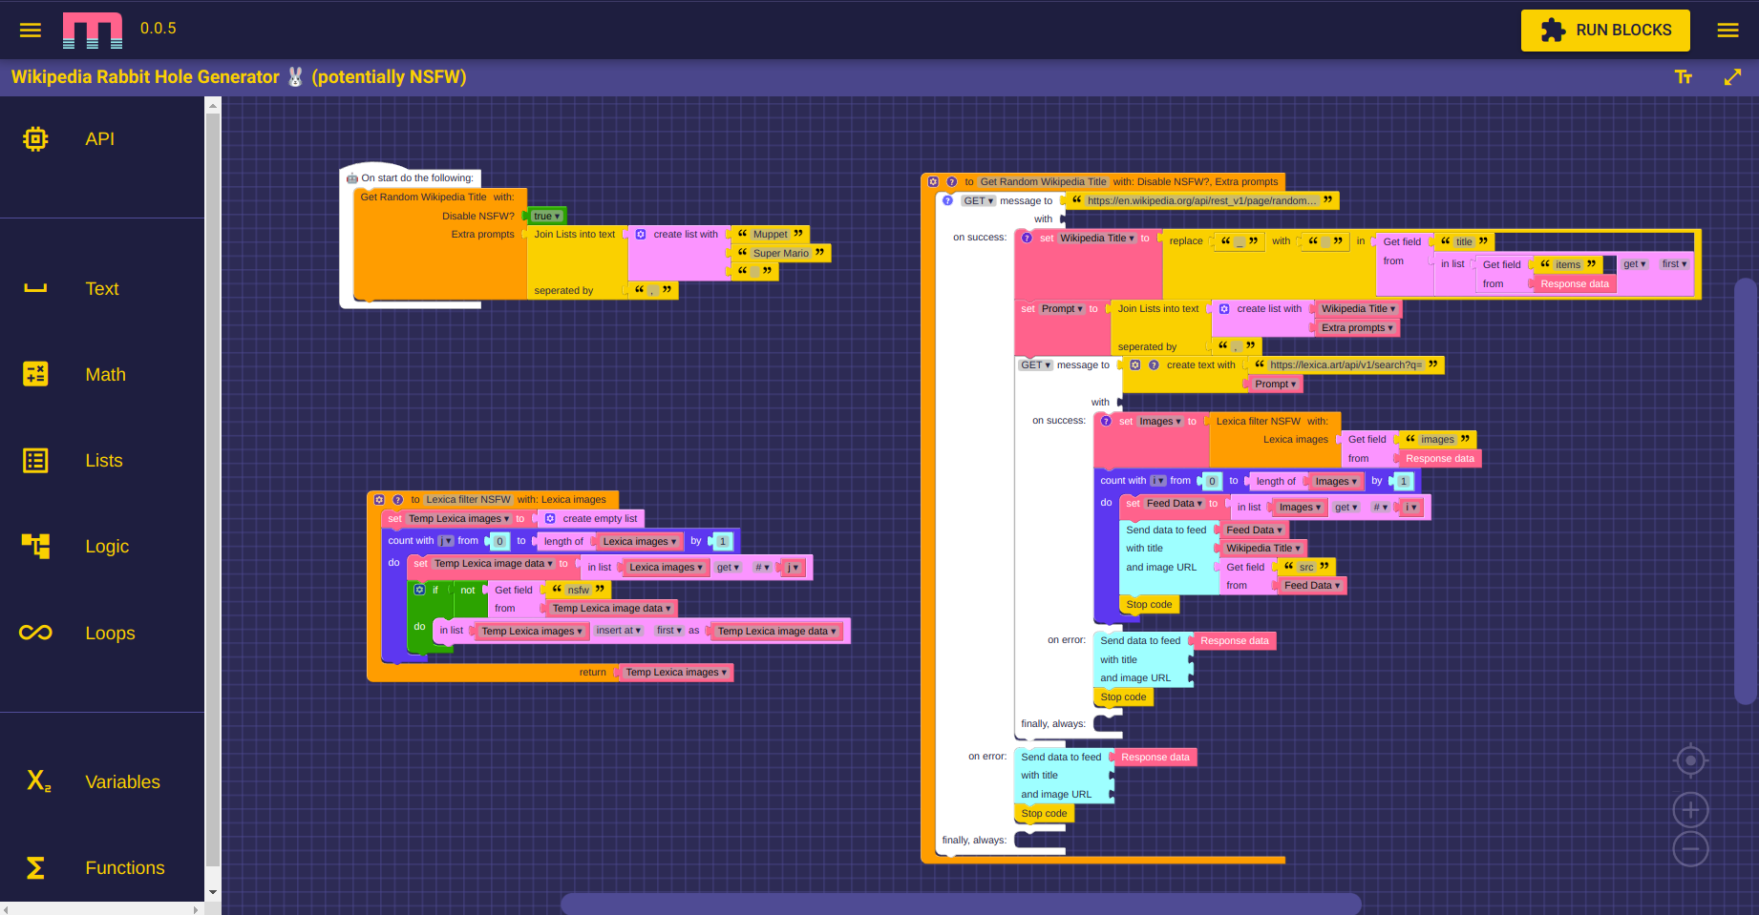Open gear on Lexica filter NSFW function
Viewport: 1759px width, 915px height.
379,499
